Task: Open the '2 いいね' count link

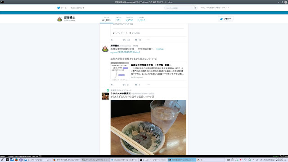Action: 135,33
